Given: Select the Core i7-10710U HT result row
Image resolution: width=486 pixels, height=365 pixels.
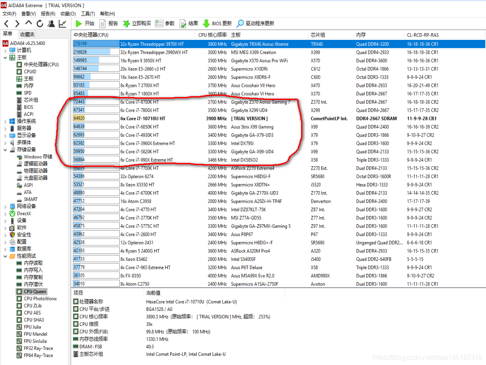Looking at the screenshot, I should click(x=279, y=119).
